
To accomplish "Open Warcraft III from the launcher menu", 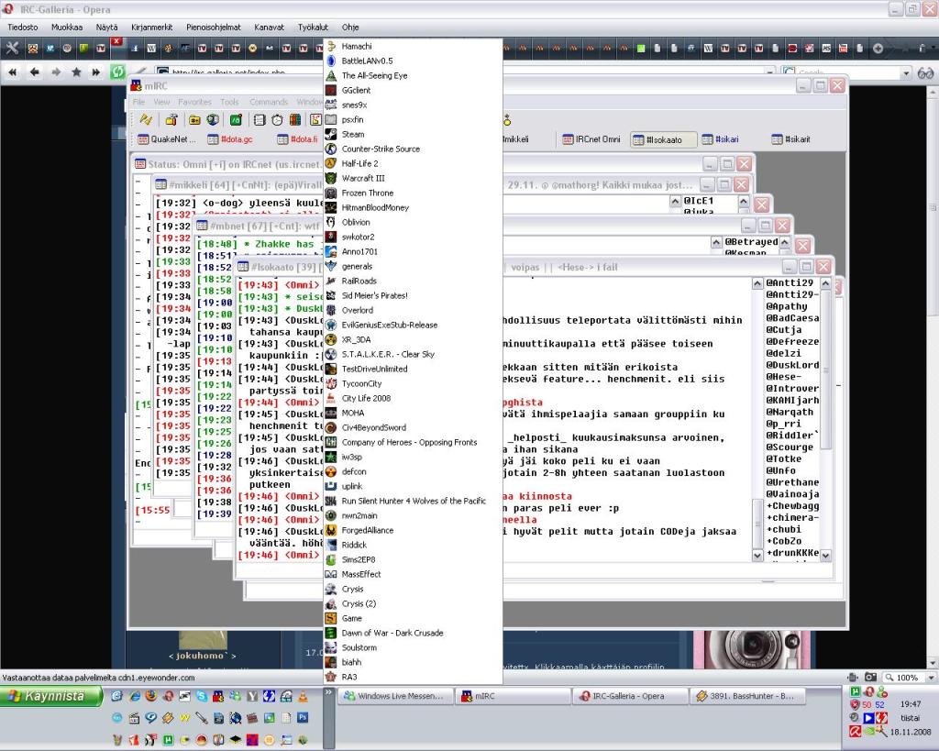I will pos(362,178).
